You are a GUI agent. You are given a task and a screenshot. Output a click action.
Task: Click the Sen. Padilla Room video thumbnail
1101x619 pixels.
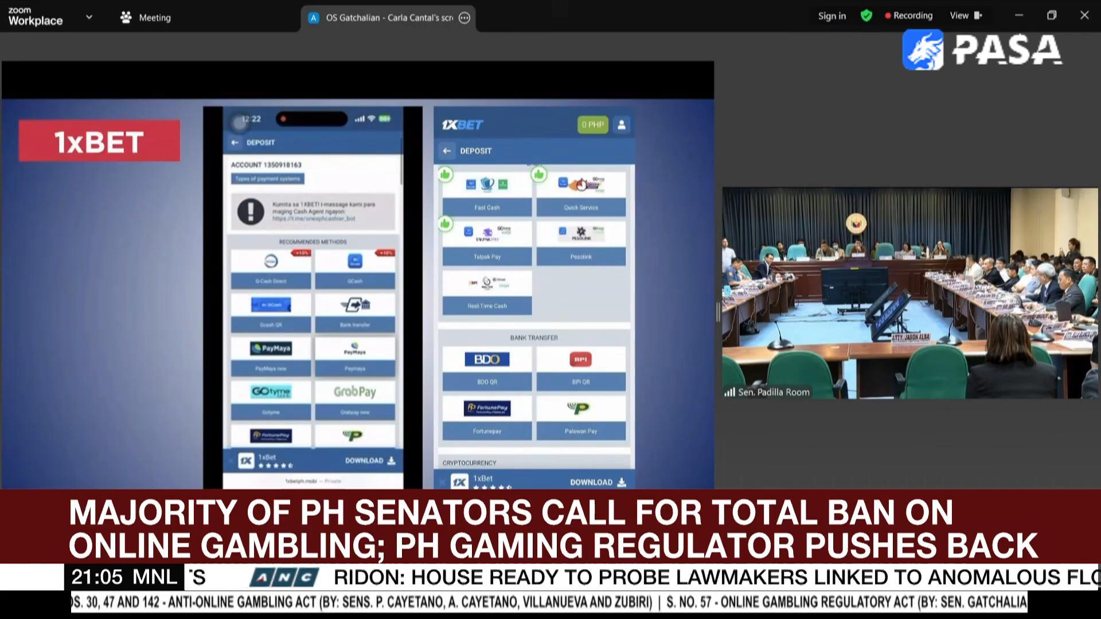click(x=910, y=293)
